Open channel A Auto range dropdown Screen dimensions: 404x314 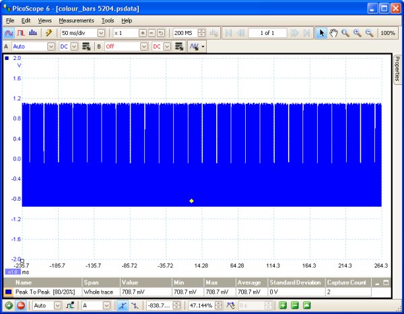(x=51, y=46)
